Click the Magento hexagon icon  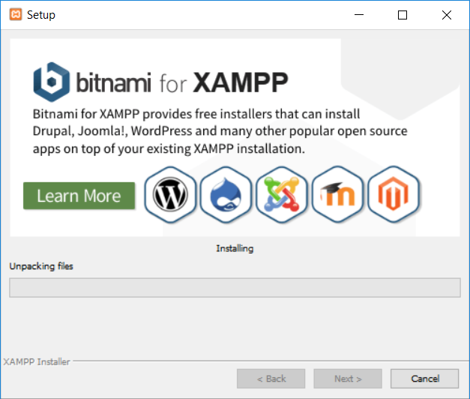[394, 196]
